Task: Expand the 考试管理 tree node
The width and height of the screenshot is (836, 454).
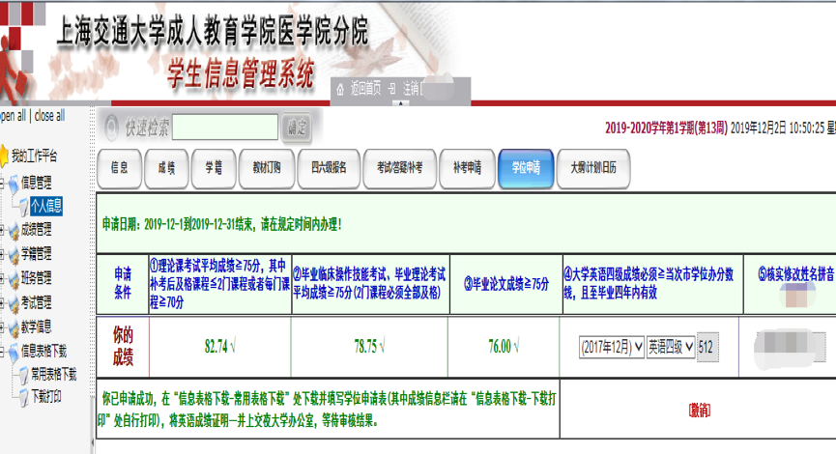Action: click(2, 303)
